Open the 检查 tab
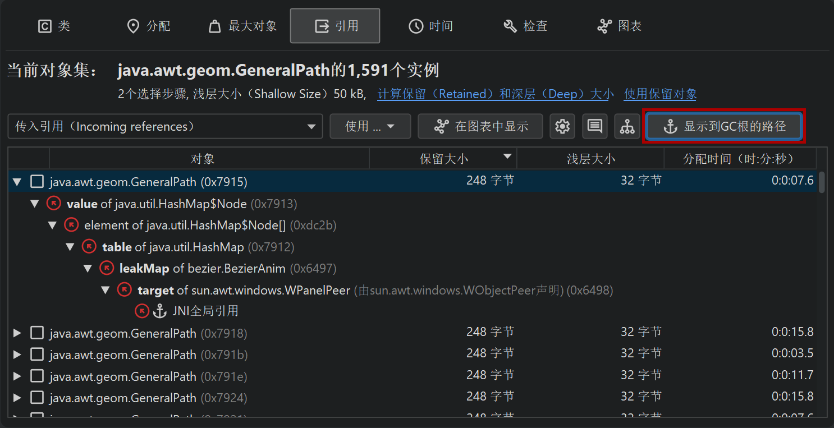Screen dimensions: 834x428 coord(525,26)
